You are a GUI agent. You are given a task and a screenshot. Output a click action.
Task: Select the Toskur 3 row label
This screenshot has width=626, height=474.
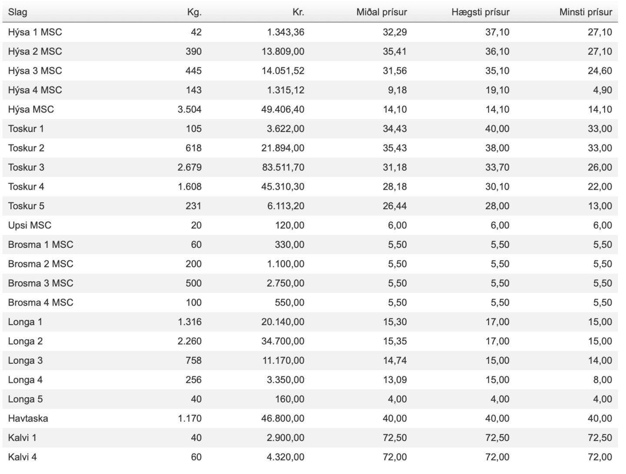point(26,168)
